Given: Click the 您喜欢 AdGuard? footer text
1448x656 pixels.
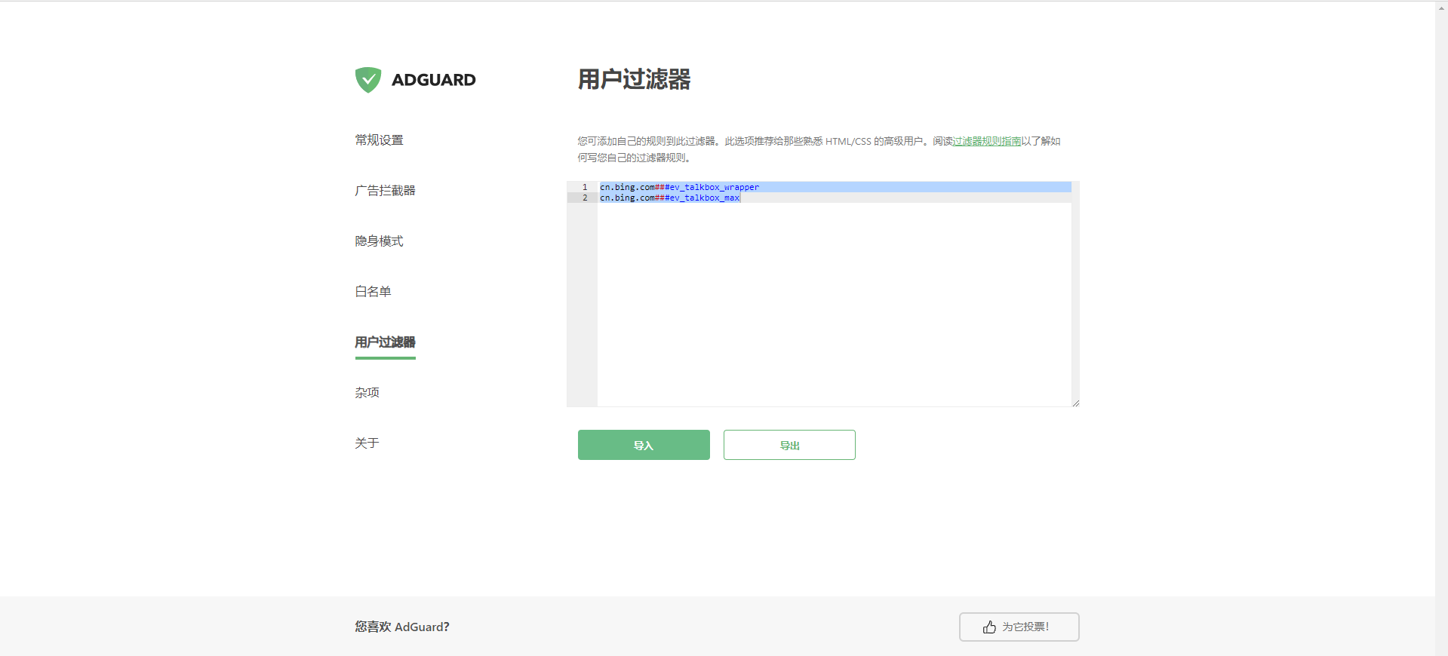Looking at the screenshot, I should point(402,627).
